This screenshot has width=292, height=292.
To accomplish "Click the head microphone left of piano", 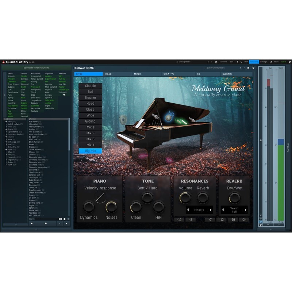I will [x=123, y=119].
